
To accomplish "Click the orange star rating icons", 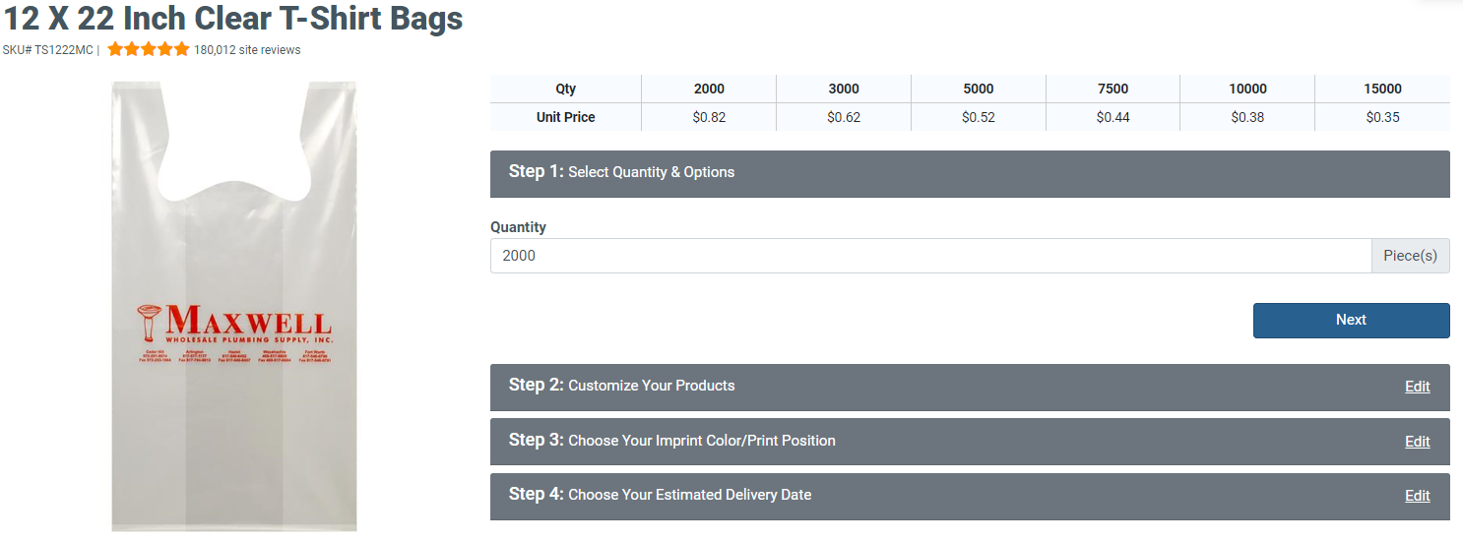I will pyautogui.click(x=148, y=49).
